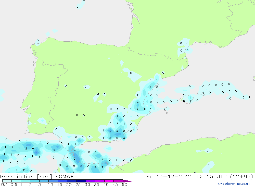Click the "(12+99)" forecast offset text
The height and width of the screenshot is (186, 255).
[x=242, y=177]
